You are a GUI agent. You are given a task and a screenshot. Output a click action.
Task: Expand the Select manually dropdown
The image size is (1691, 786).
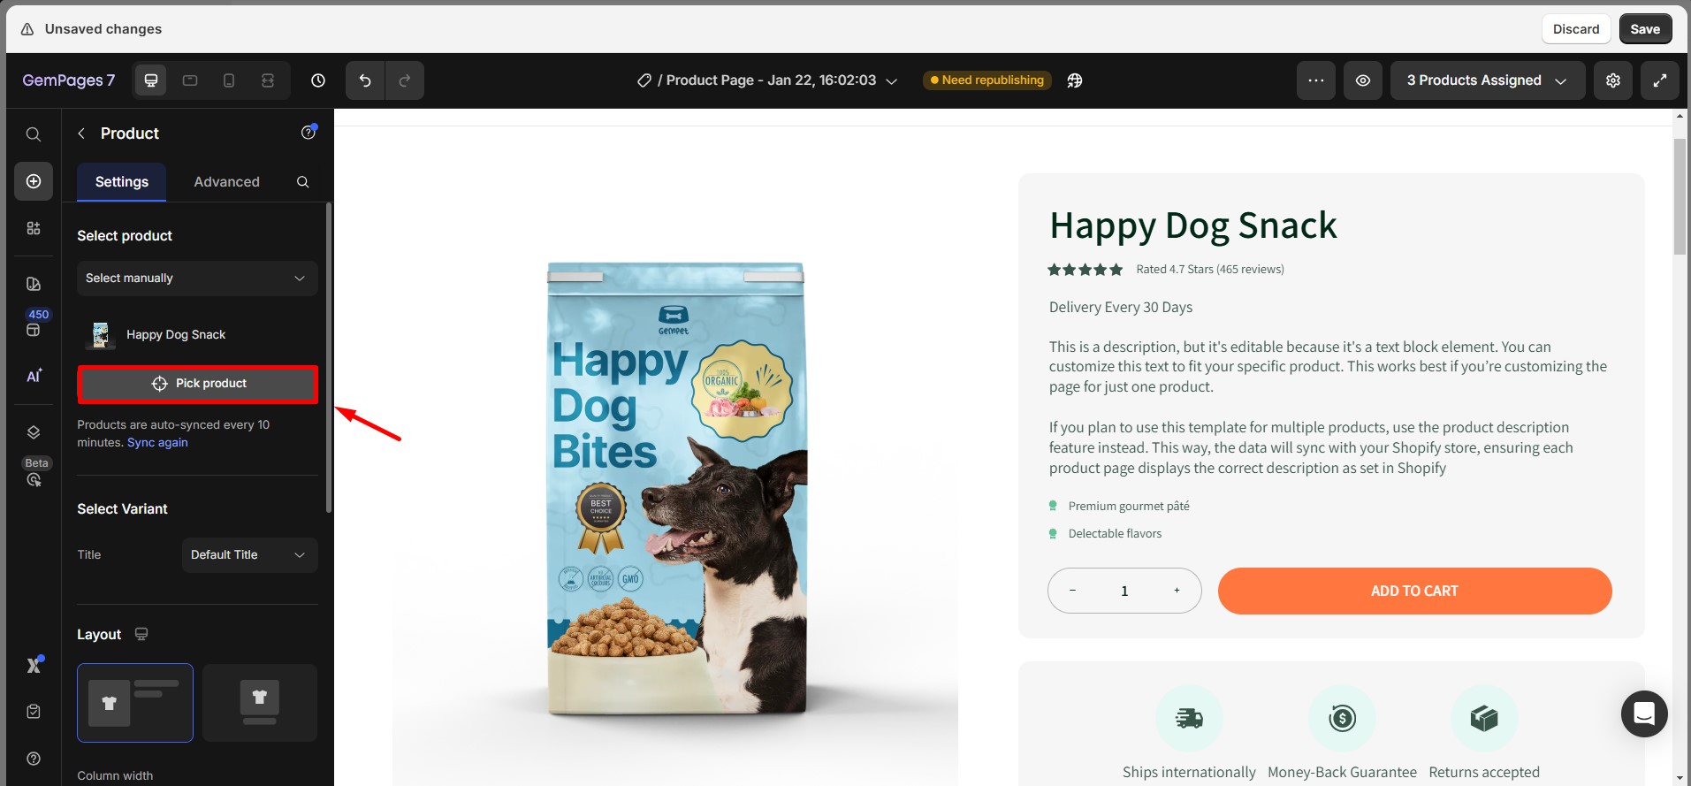(197, 279)
